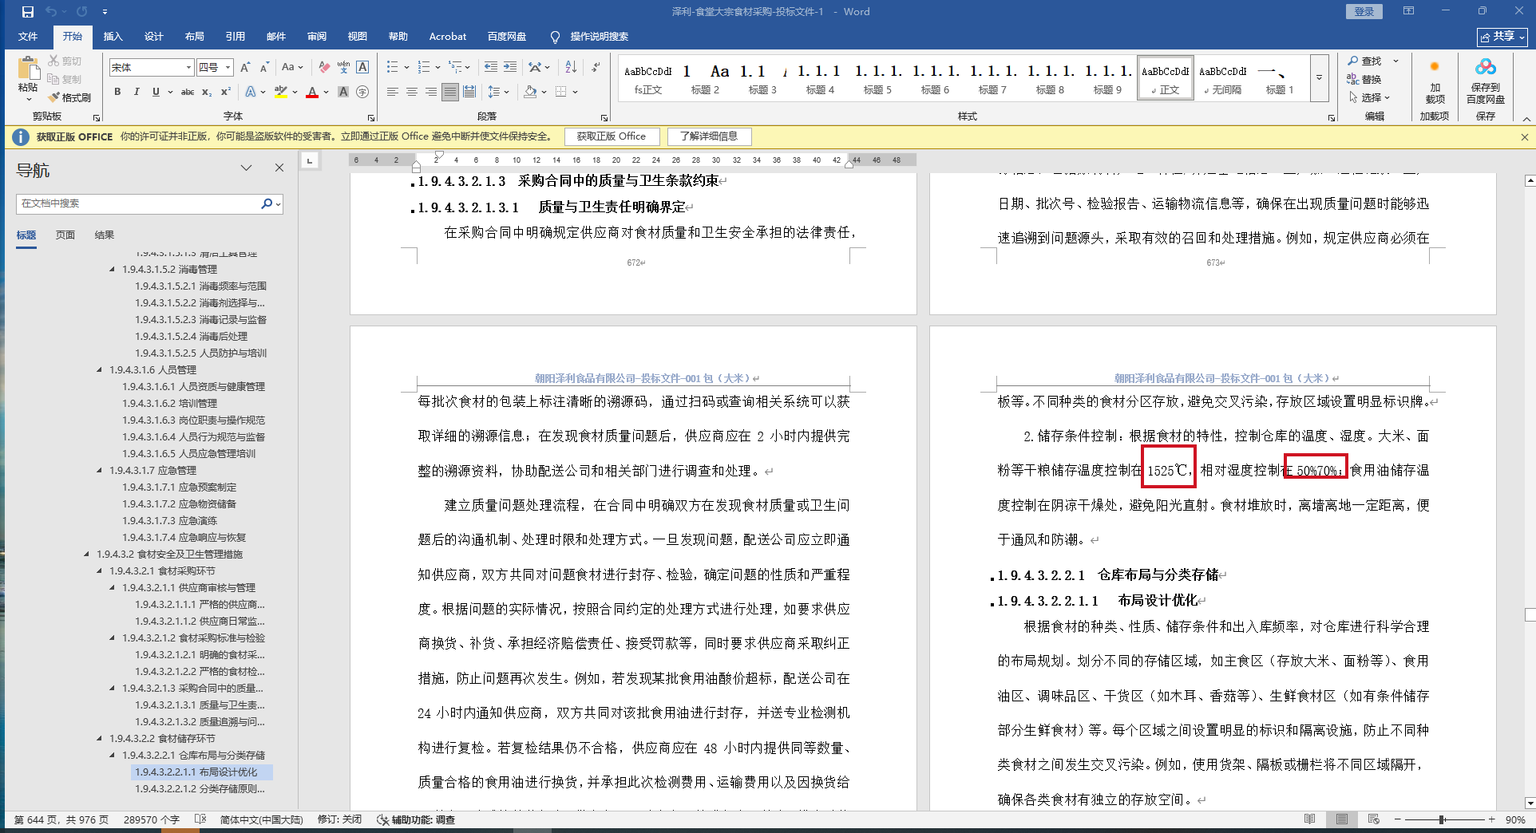This screenshot has width=1536, height=833.
Task: Open the font size dropdown 四号
Action: 228,68
